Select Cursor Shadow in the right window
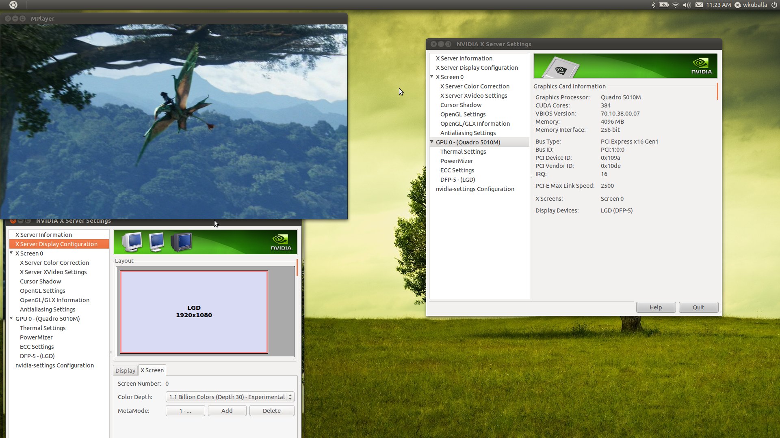The height and width of the screenshot is (438, 780). 461,105
